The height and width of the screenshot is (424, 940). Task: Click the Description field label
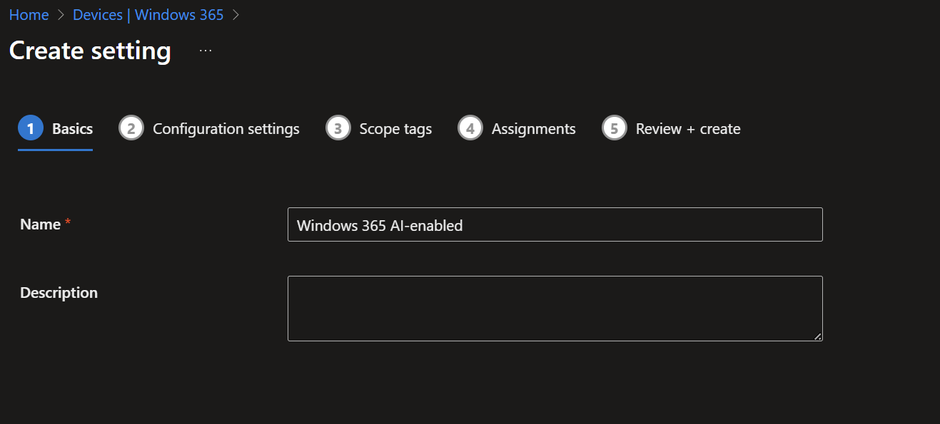(59, 293)
